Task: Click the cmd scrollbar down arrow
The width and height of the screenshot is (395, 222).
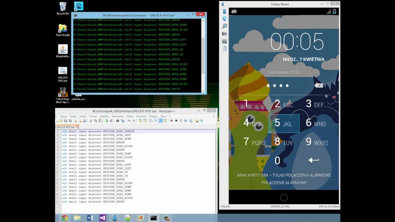Action: coord(203,91)
